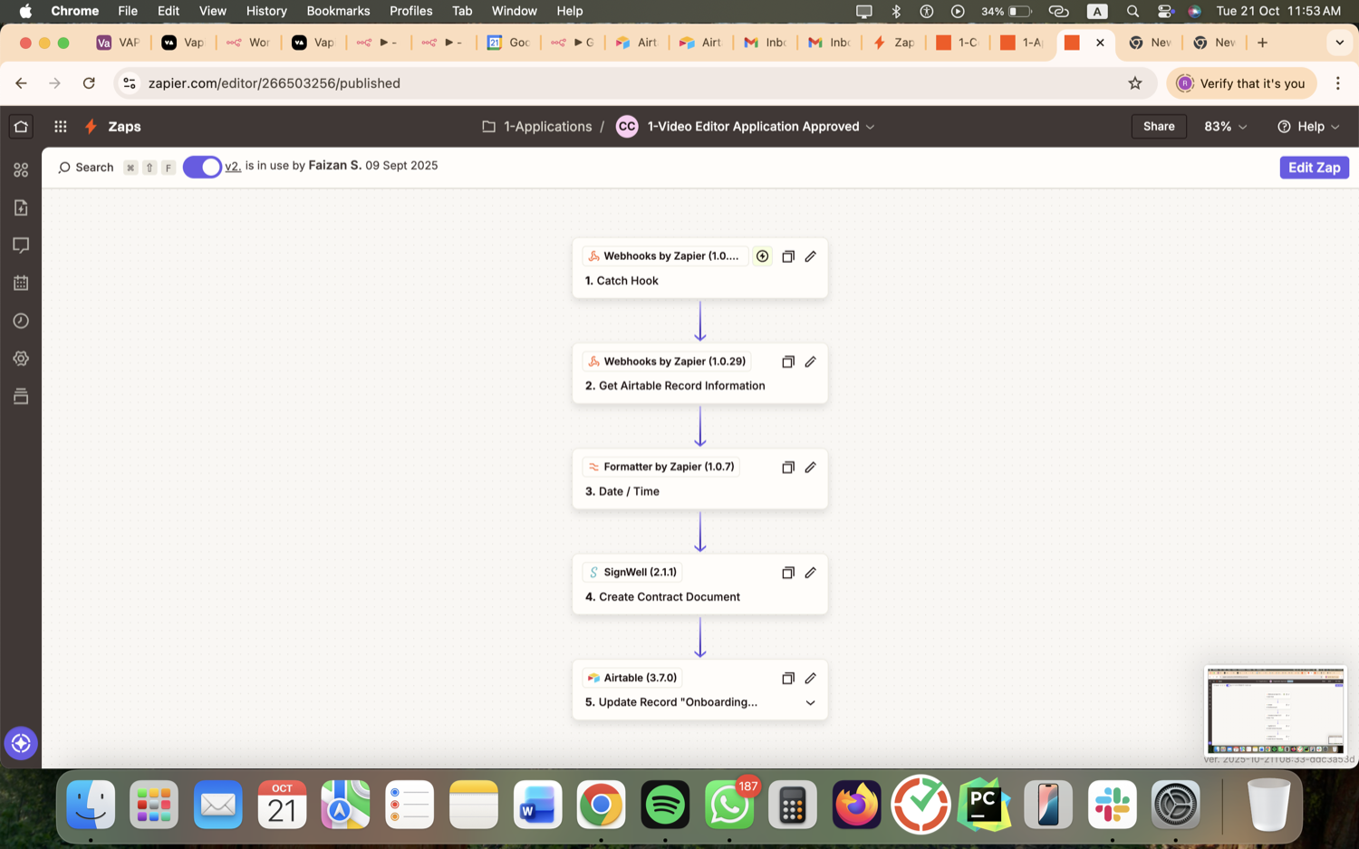Duplicate the Date / Time formatter step
Screen dimensions: 1359x849
788,468
